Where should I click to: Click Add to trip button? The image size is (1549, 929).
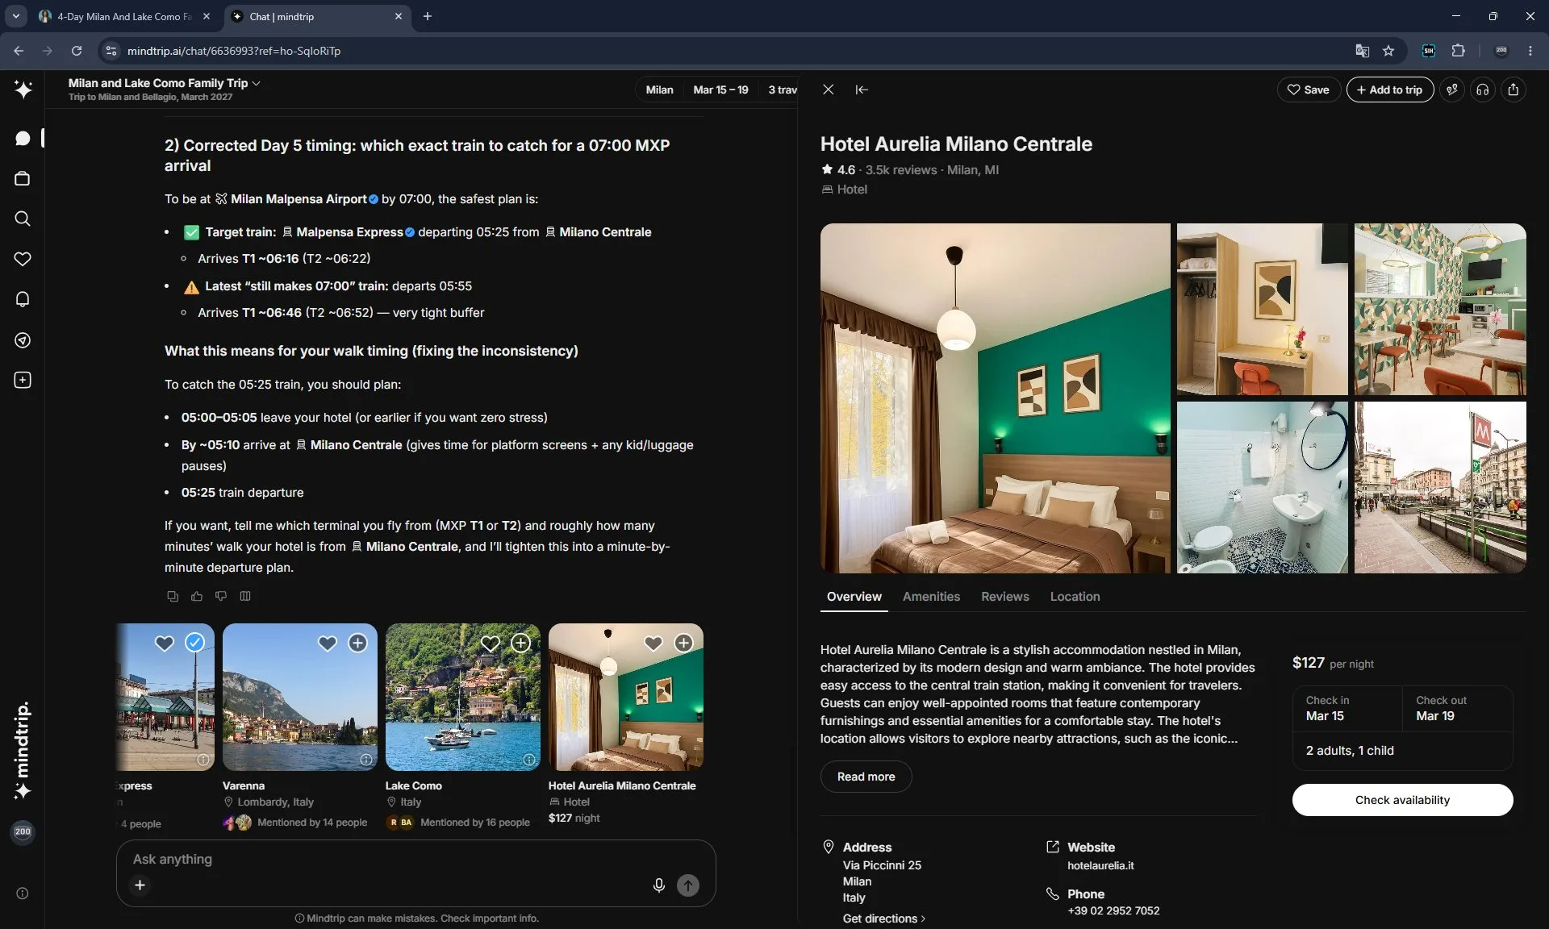tap(1389, 90)
